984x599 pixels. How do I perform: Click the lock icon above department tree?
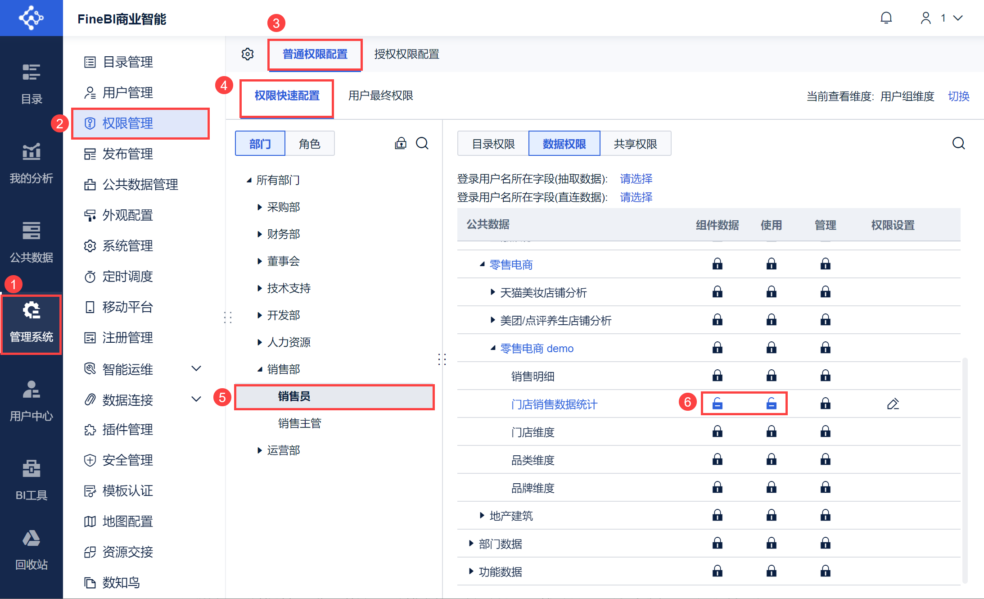(x=400, y=143)
